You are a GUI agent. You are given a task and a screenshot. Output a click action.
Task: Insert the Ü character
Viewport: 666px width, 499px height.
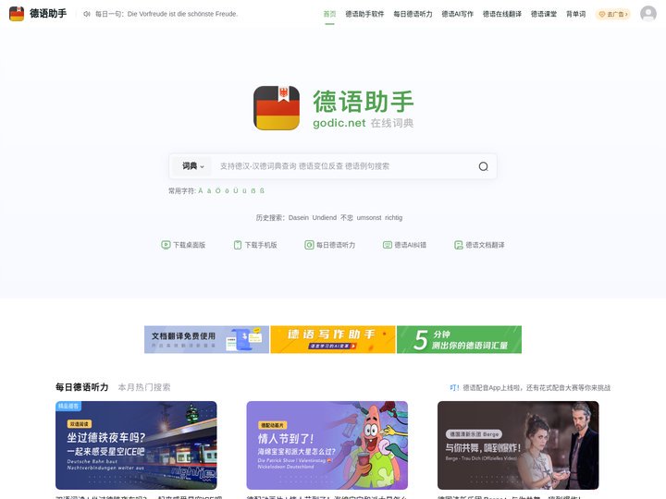pos(236,191)
